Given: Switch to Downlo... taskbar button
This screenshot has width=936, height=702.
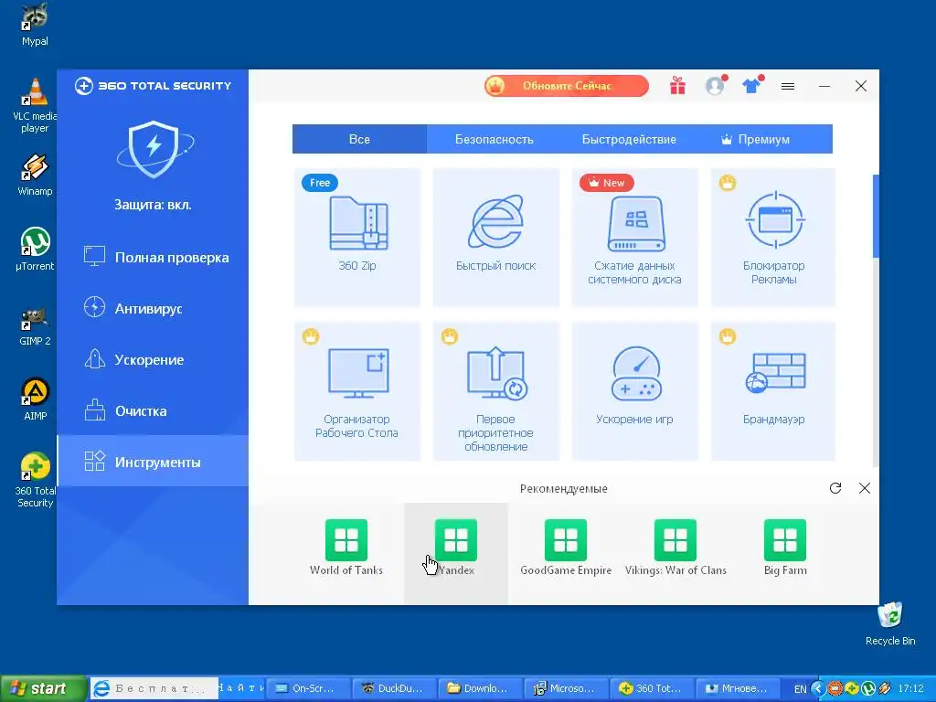Looking at the screenshot, I should pyautogui.click(x=479, y=688).
